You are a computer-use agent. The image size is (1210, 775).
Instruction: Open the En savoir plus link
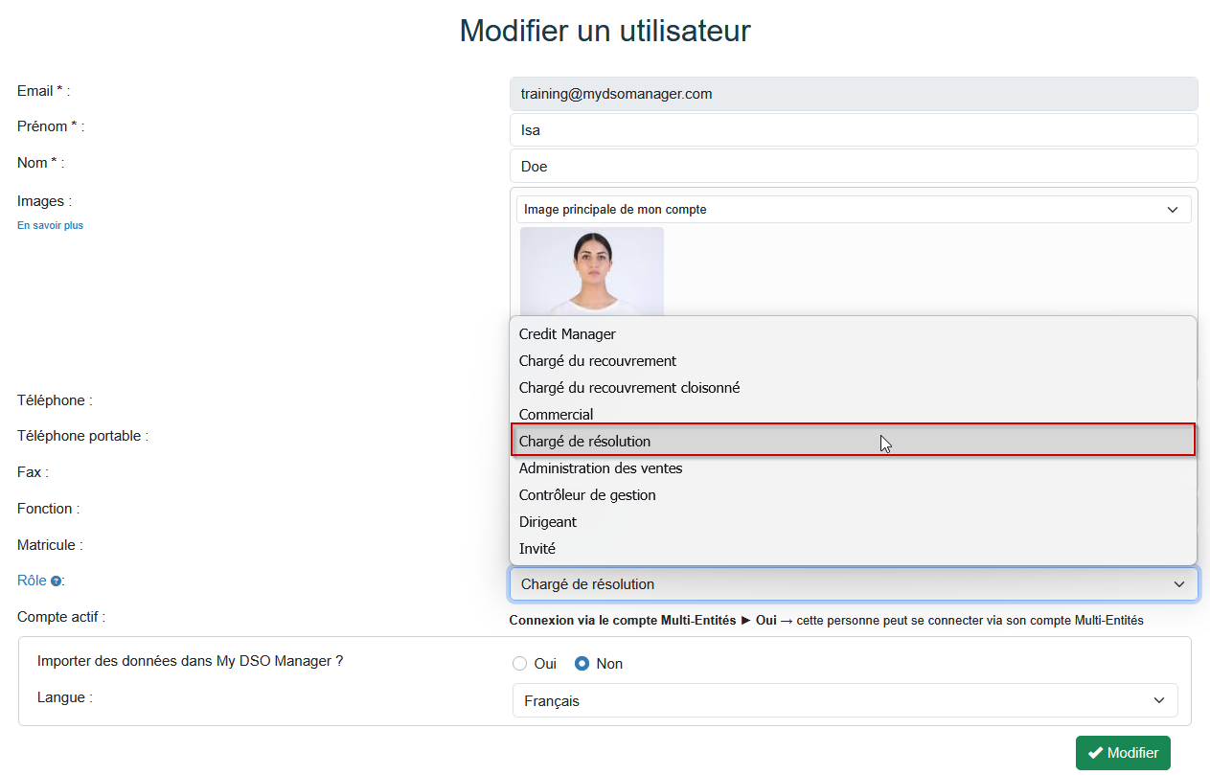[49, 225]
